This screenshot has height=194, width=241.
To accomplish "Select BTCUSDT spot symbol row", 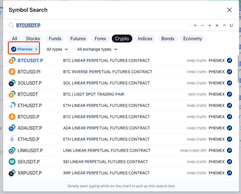I will (x=120, y=94).
